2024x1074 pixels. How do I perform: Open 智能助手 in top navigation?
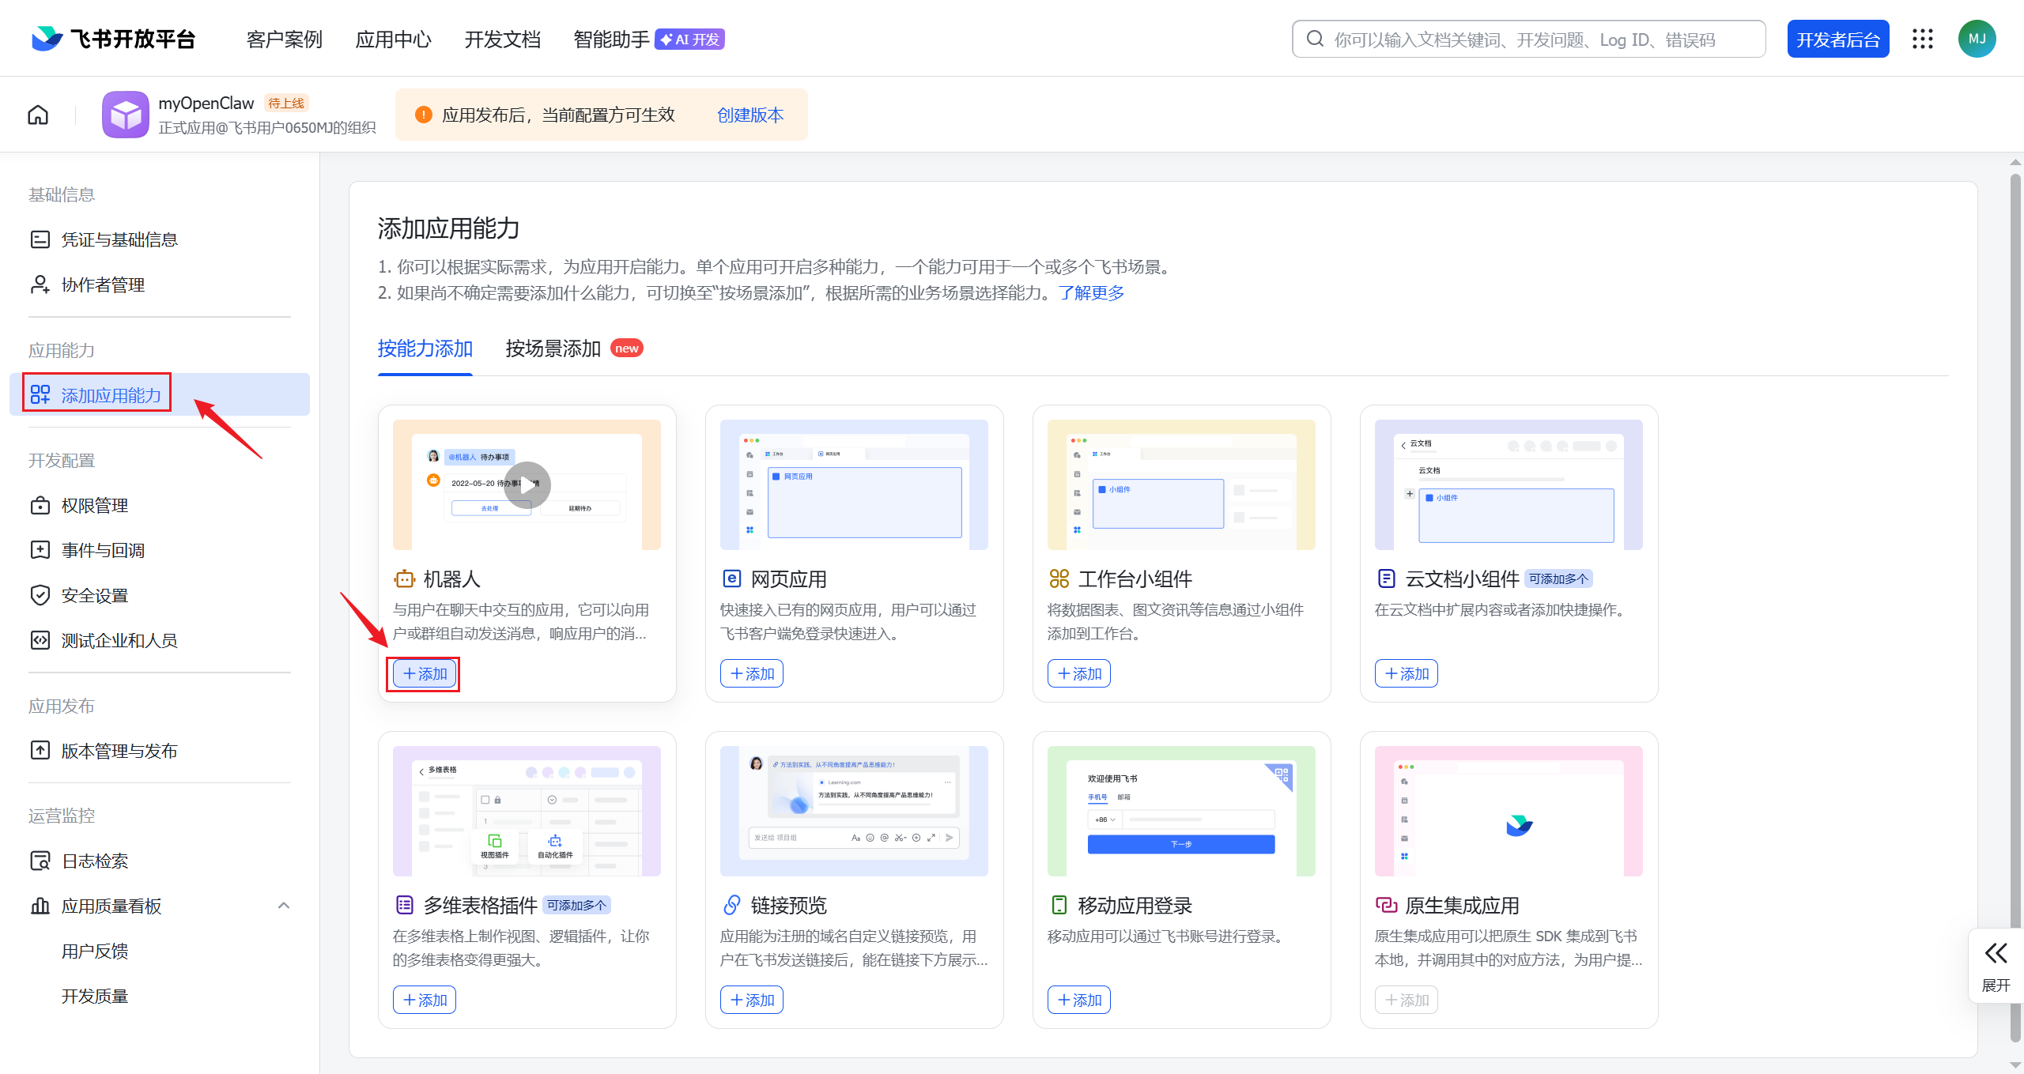(x=611, y=39)
